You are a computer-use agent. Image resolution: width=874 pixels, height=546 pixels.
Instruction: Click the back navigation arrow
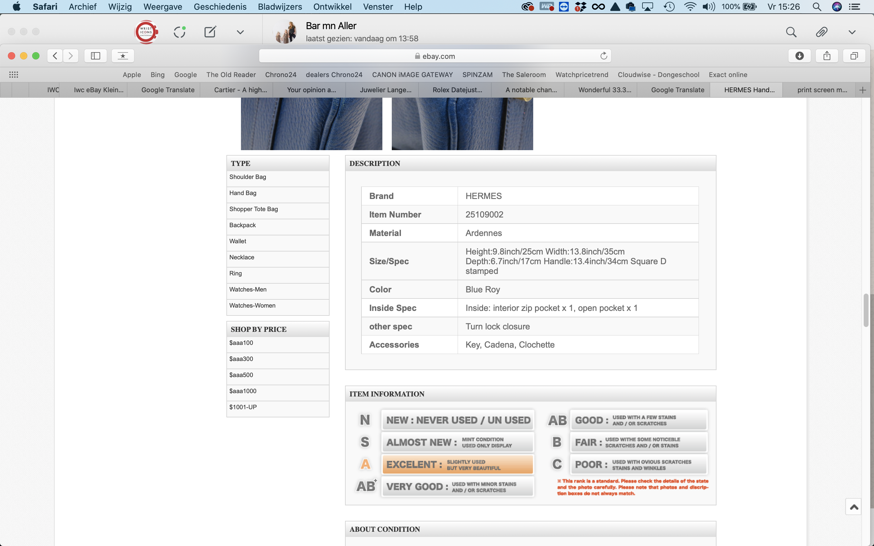pos(55,56)
